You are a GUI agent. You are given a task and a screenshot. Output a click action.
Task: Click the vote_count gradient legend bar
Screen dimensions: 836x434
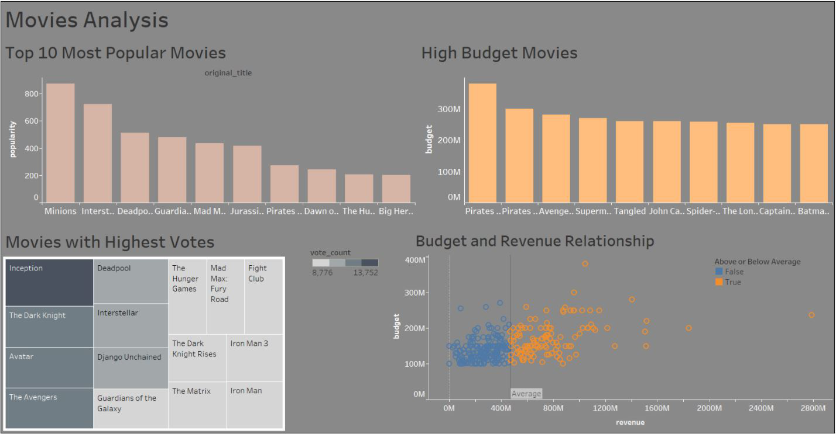[x=345, y=263]
